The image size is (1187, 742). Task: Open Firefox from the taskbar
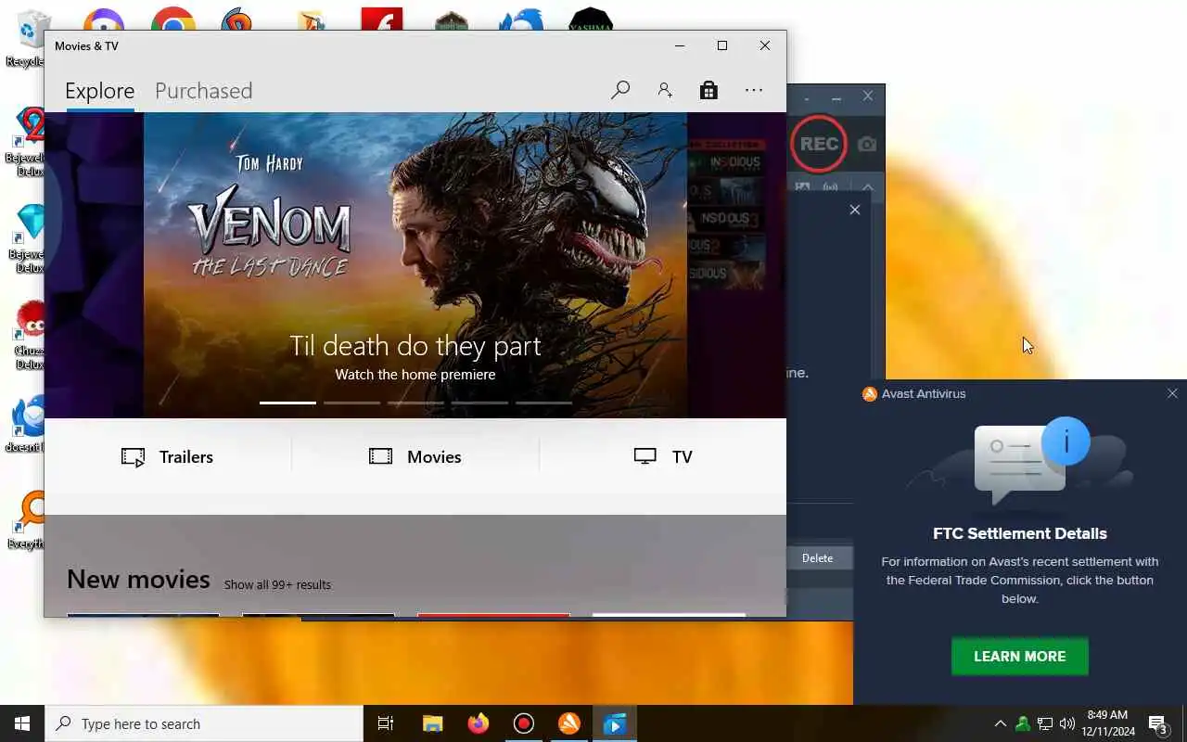click(x=479, y=723)
